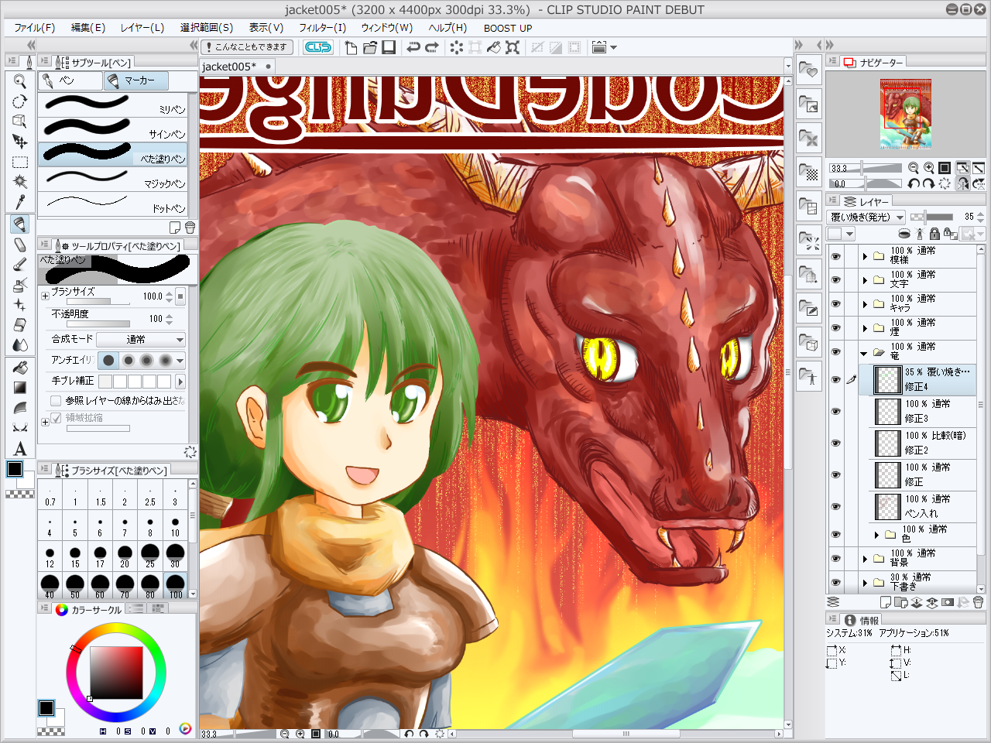Select the Eyedropper tool
This screenshot has width=991, height=743.
tap(20, 202)
